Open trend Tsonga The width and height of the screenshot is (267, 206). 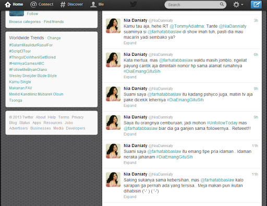pyautogui.click(x=16, y=100)
